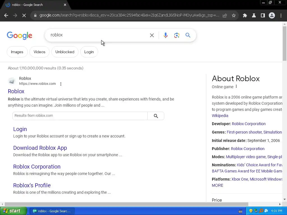Select the roblox taskbar window button
This screenshot has height=215, width=287.
coord(52,211)
